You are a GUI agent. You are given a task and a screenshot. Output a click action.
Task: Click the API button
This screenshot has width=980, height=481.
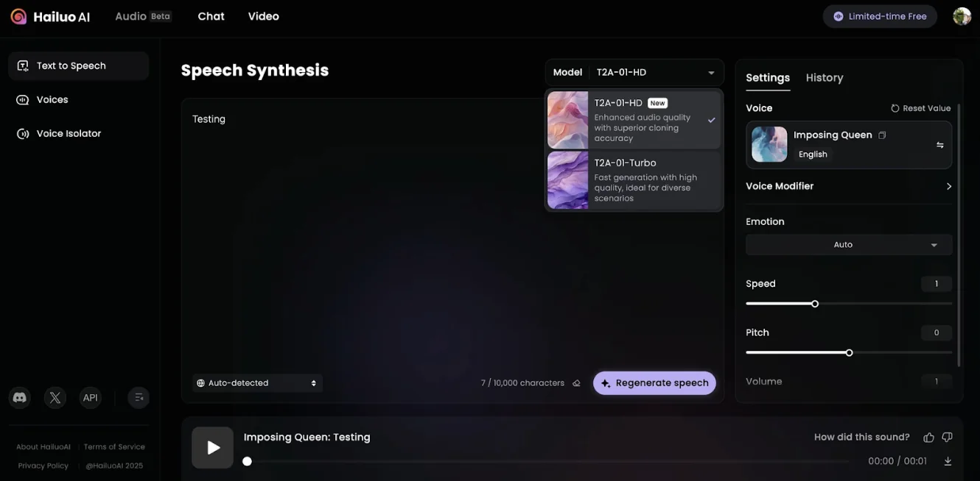click(90, 398)
